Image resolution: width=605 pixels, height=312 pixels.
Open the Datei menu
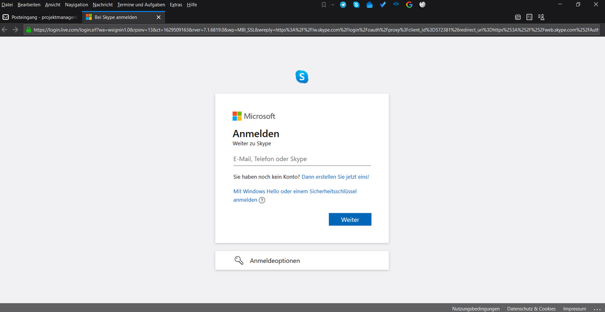[x=7, y=5]
